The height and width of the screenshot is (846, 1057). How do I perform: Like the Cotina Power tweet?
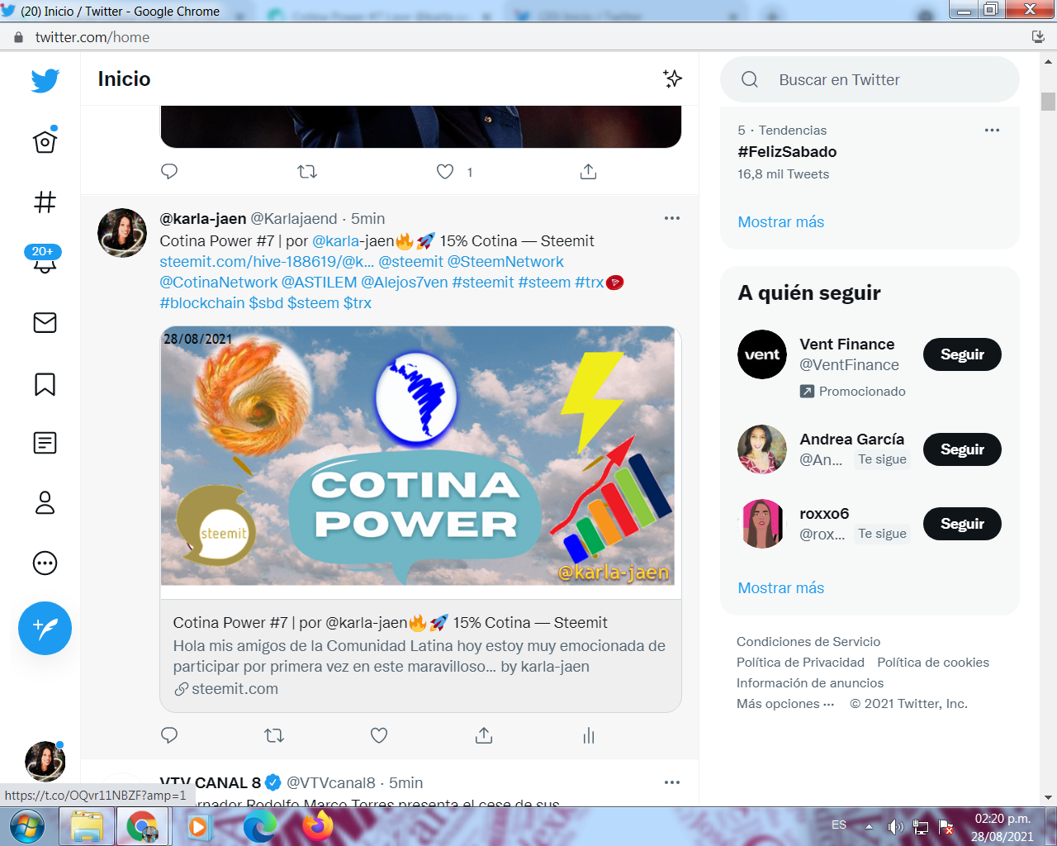(x=379, y=735)
